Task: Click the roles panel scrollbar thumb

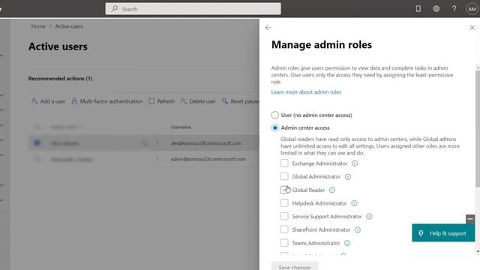Action: pyautogui.click(x=478, y=128)
